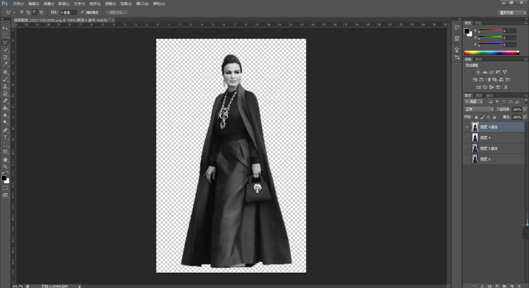This screenshot has height=288, width=529.
Task: Select the Quick Selection tool
Action: point(5,50)
